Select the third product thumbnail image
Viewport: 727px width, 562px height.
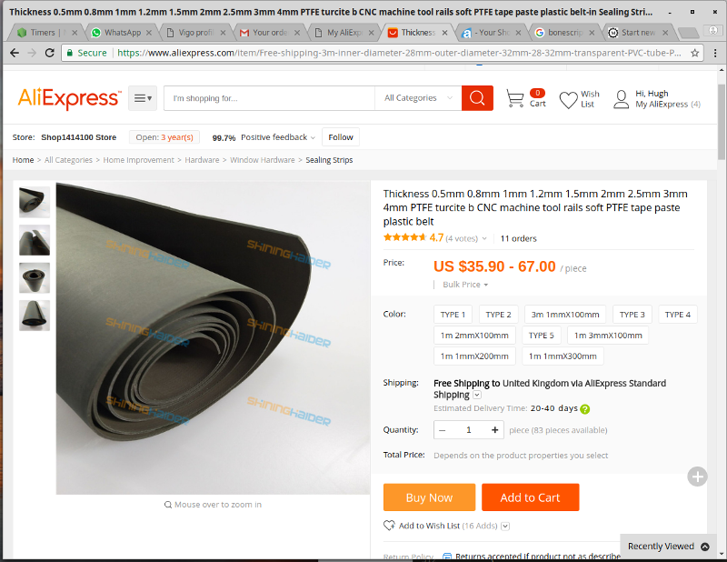(35, 277)
